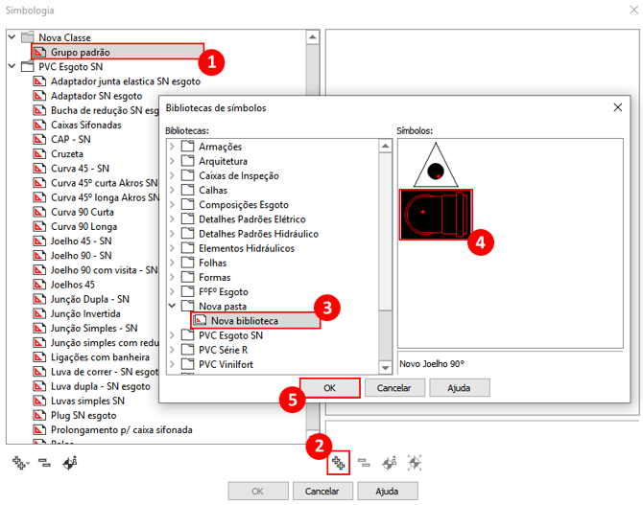Collapse the Nova pasta folder
Viewport: 643px width, 505px height.
click(173, 307)
